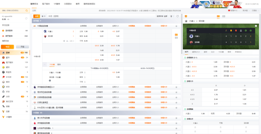Select the 角球 tab in match detail panel
Screen dimensions: 261x134
[x=229, y=52]
